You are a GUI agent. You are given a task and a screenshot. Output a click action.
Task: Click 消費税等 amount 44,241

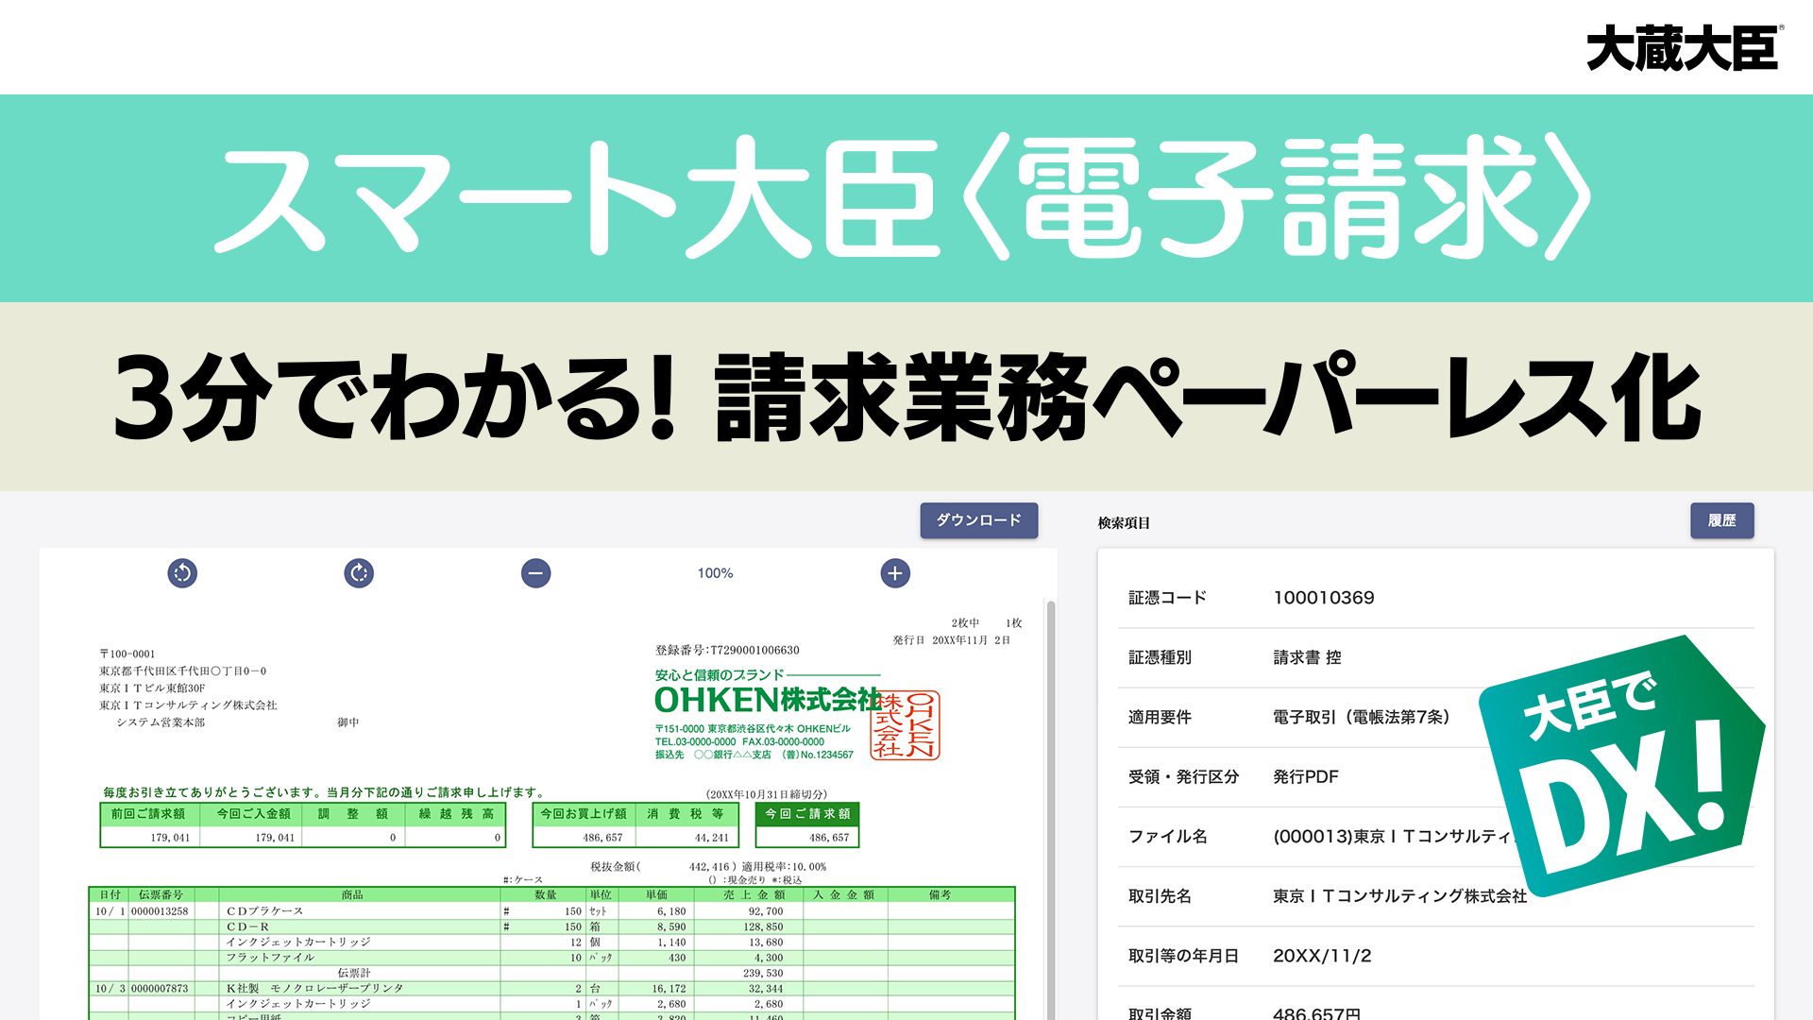tap(711, 838)
